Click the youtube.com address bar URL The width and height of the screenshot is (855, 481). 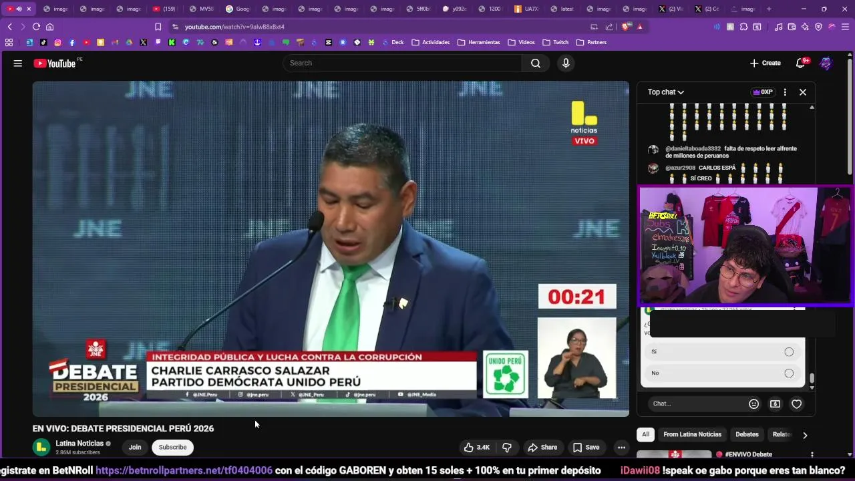234,27
